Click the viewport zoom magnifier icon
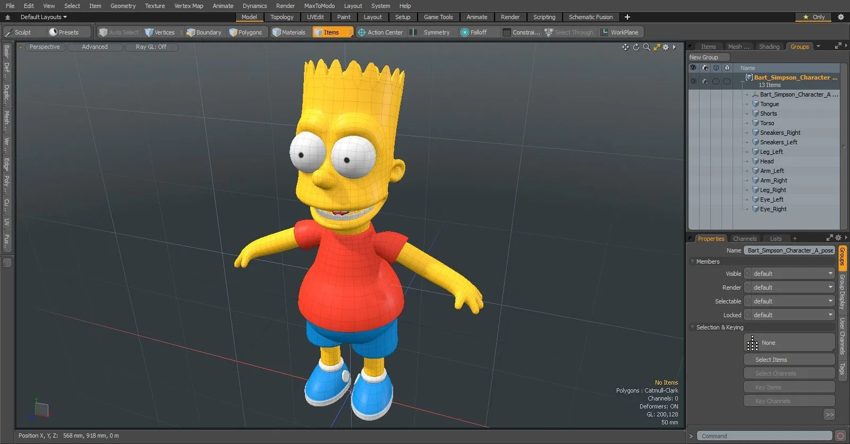The image size is (850, 444). click(647, 47)
